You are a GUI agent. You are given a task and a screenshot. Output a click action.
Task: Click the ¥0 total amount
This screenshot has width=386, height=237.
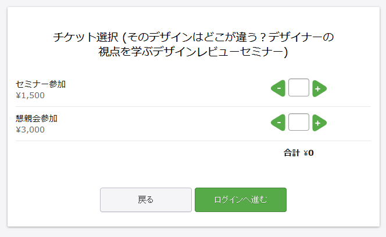(309, 153)
